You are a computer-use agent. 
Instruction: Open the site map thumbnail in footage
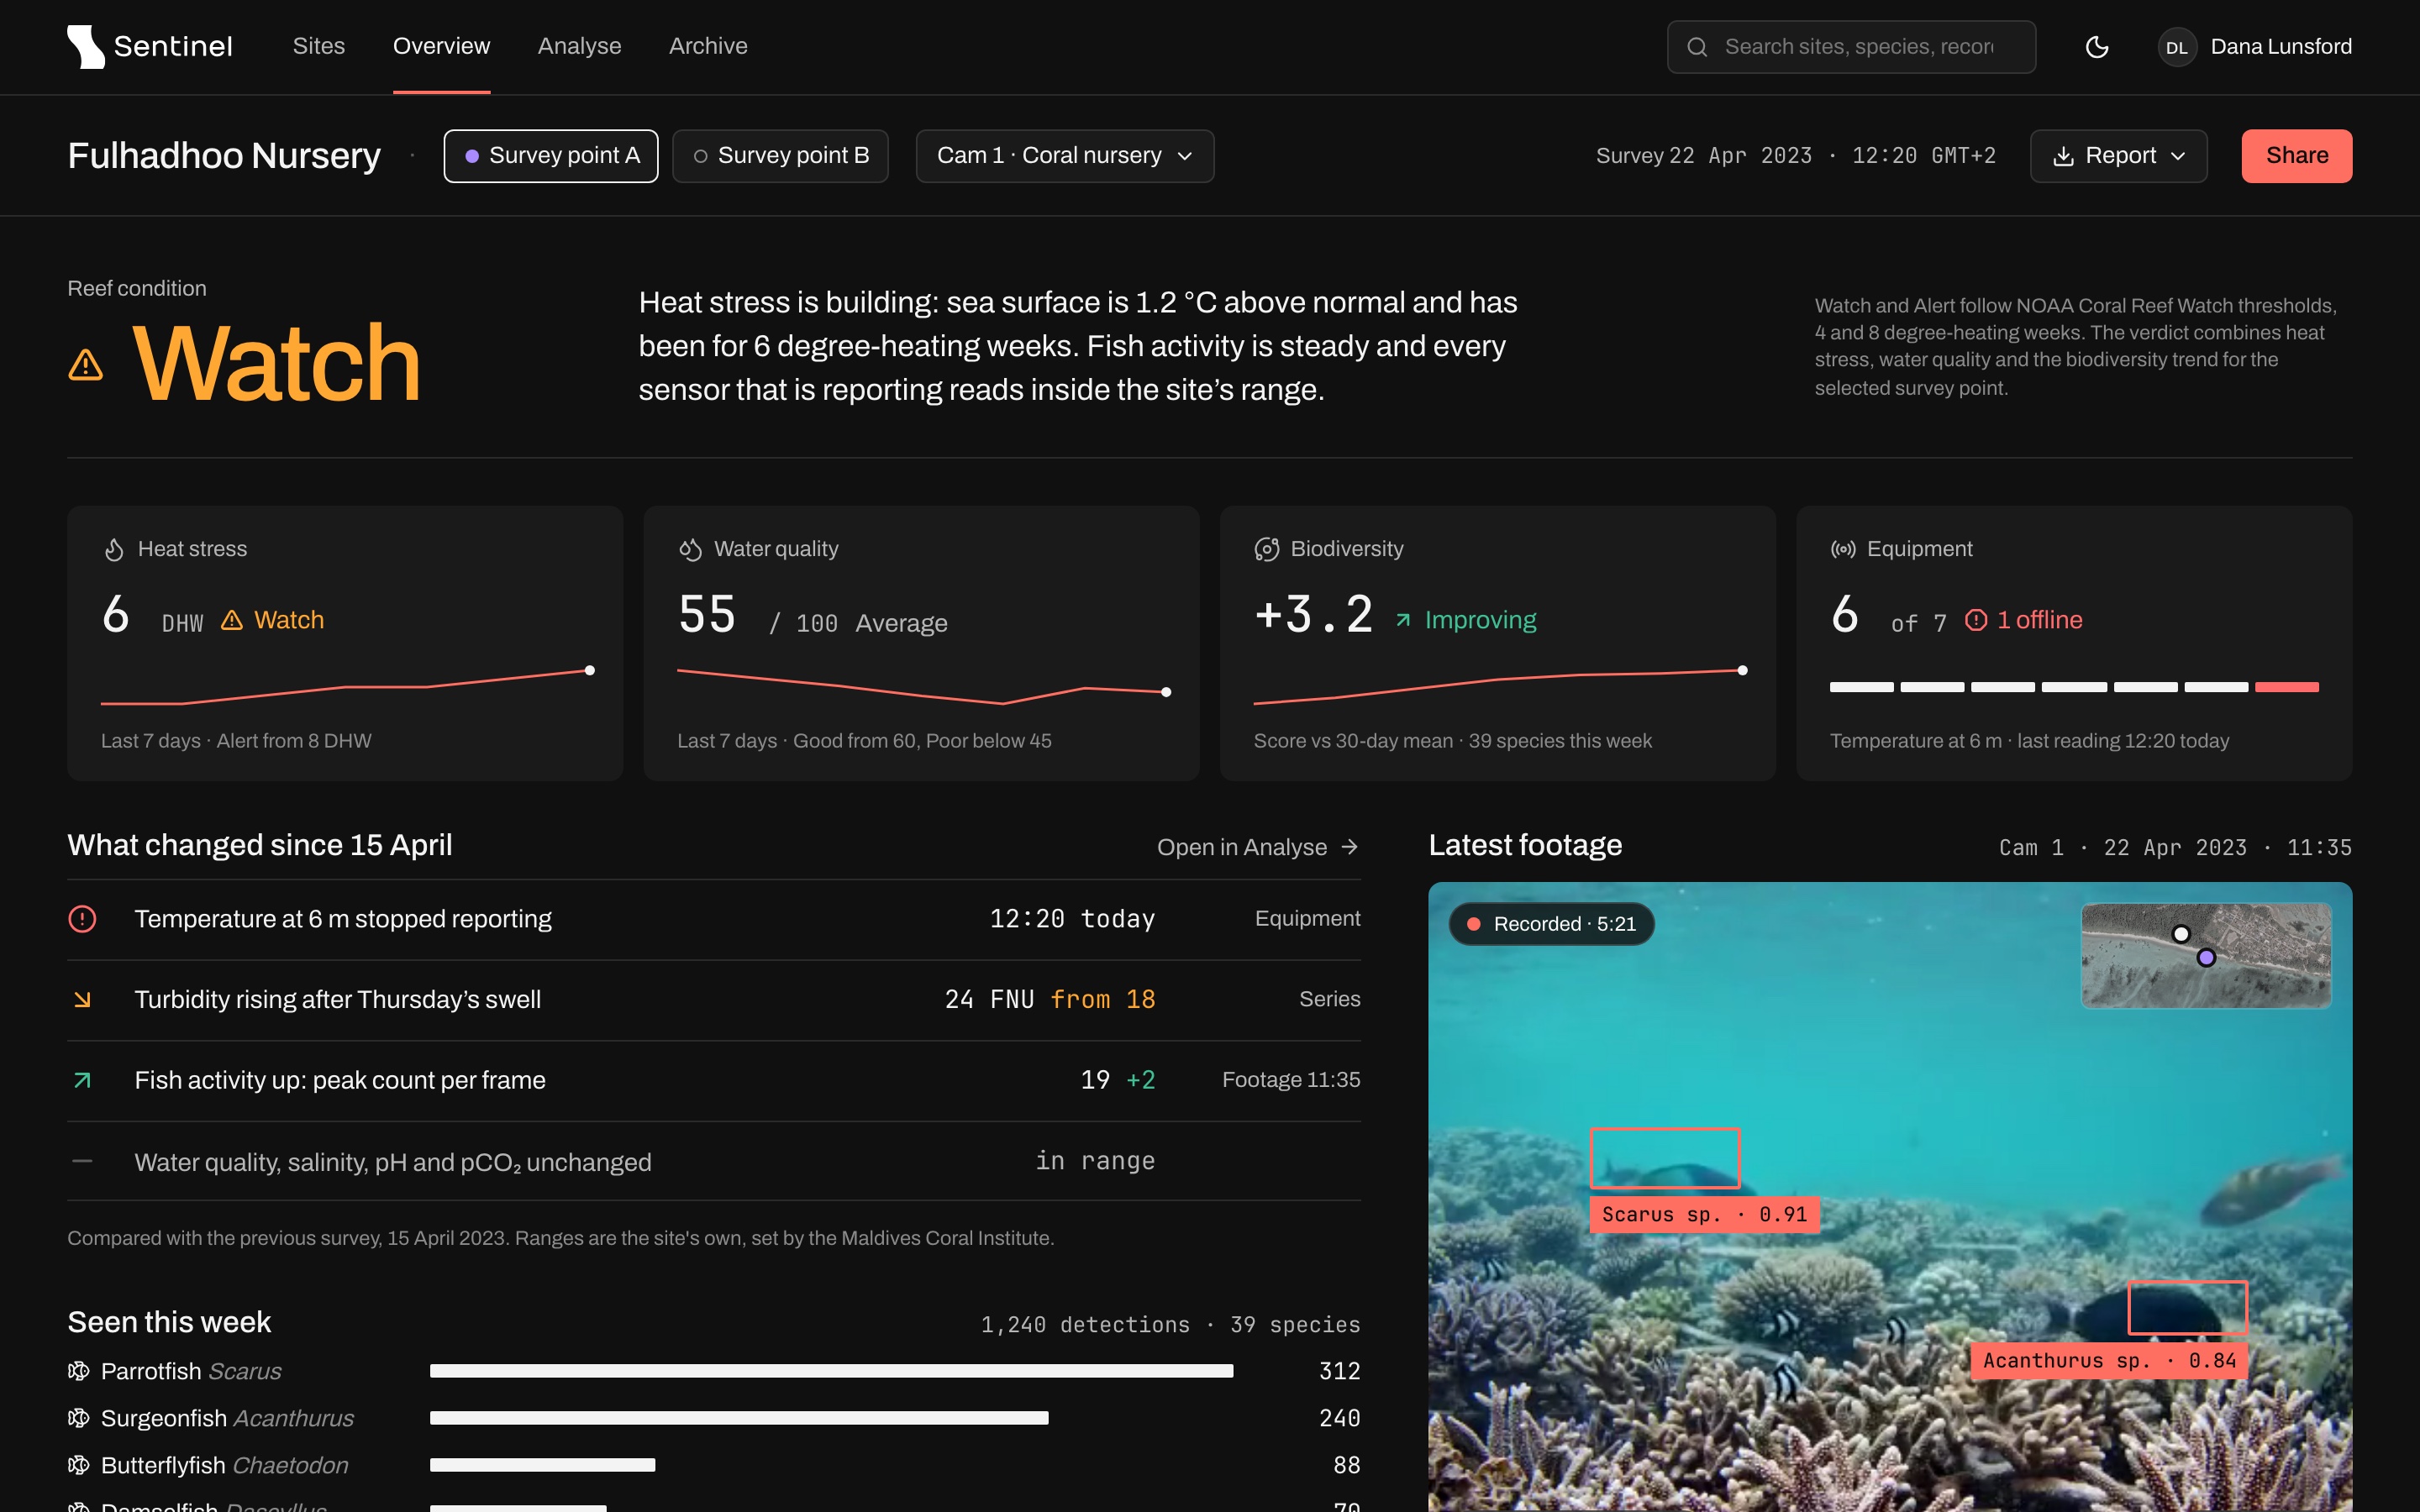2206,955
